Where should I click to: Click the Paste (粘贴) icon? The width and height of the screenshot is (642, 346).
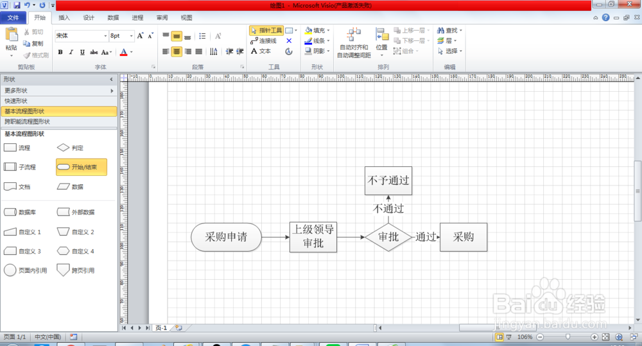11,35
